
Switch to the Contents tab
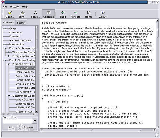[x=8, y=22]
